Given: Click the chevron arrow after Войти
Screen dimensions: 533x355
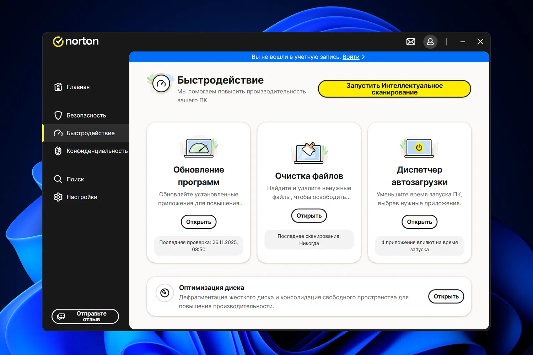Looking at the screenshot, I should [363, 57].
